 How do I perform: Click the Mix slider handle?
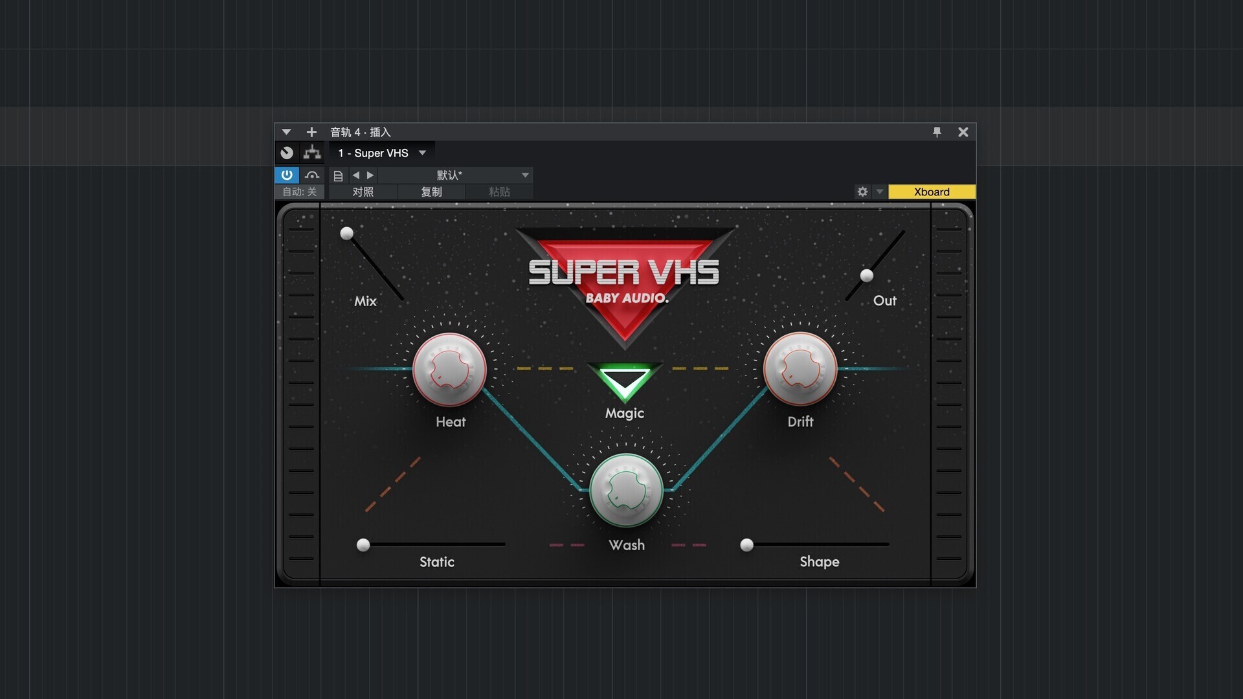[x=347, y=233]
